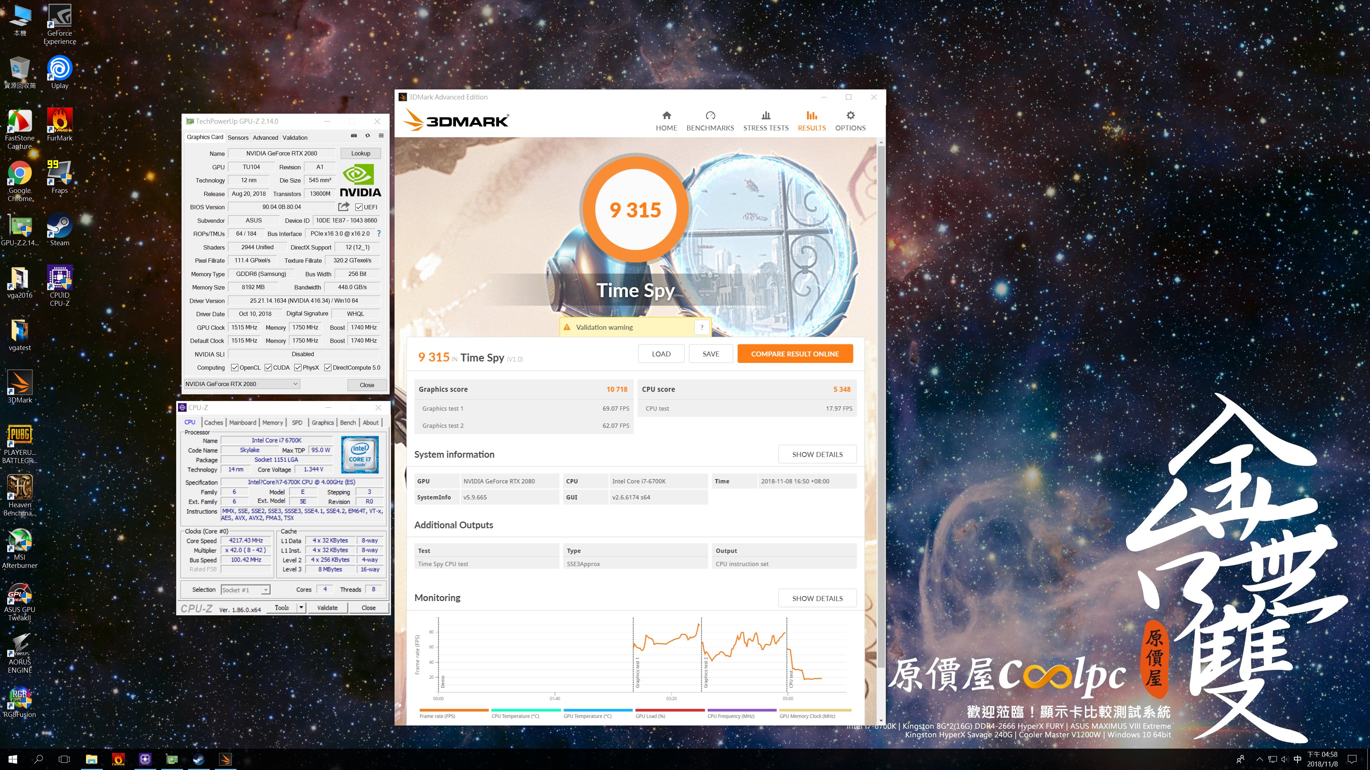Show hidden system tray icons

(1259, 759)
